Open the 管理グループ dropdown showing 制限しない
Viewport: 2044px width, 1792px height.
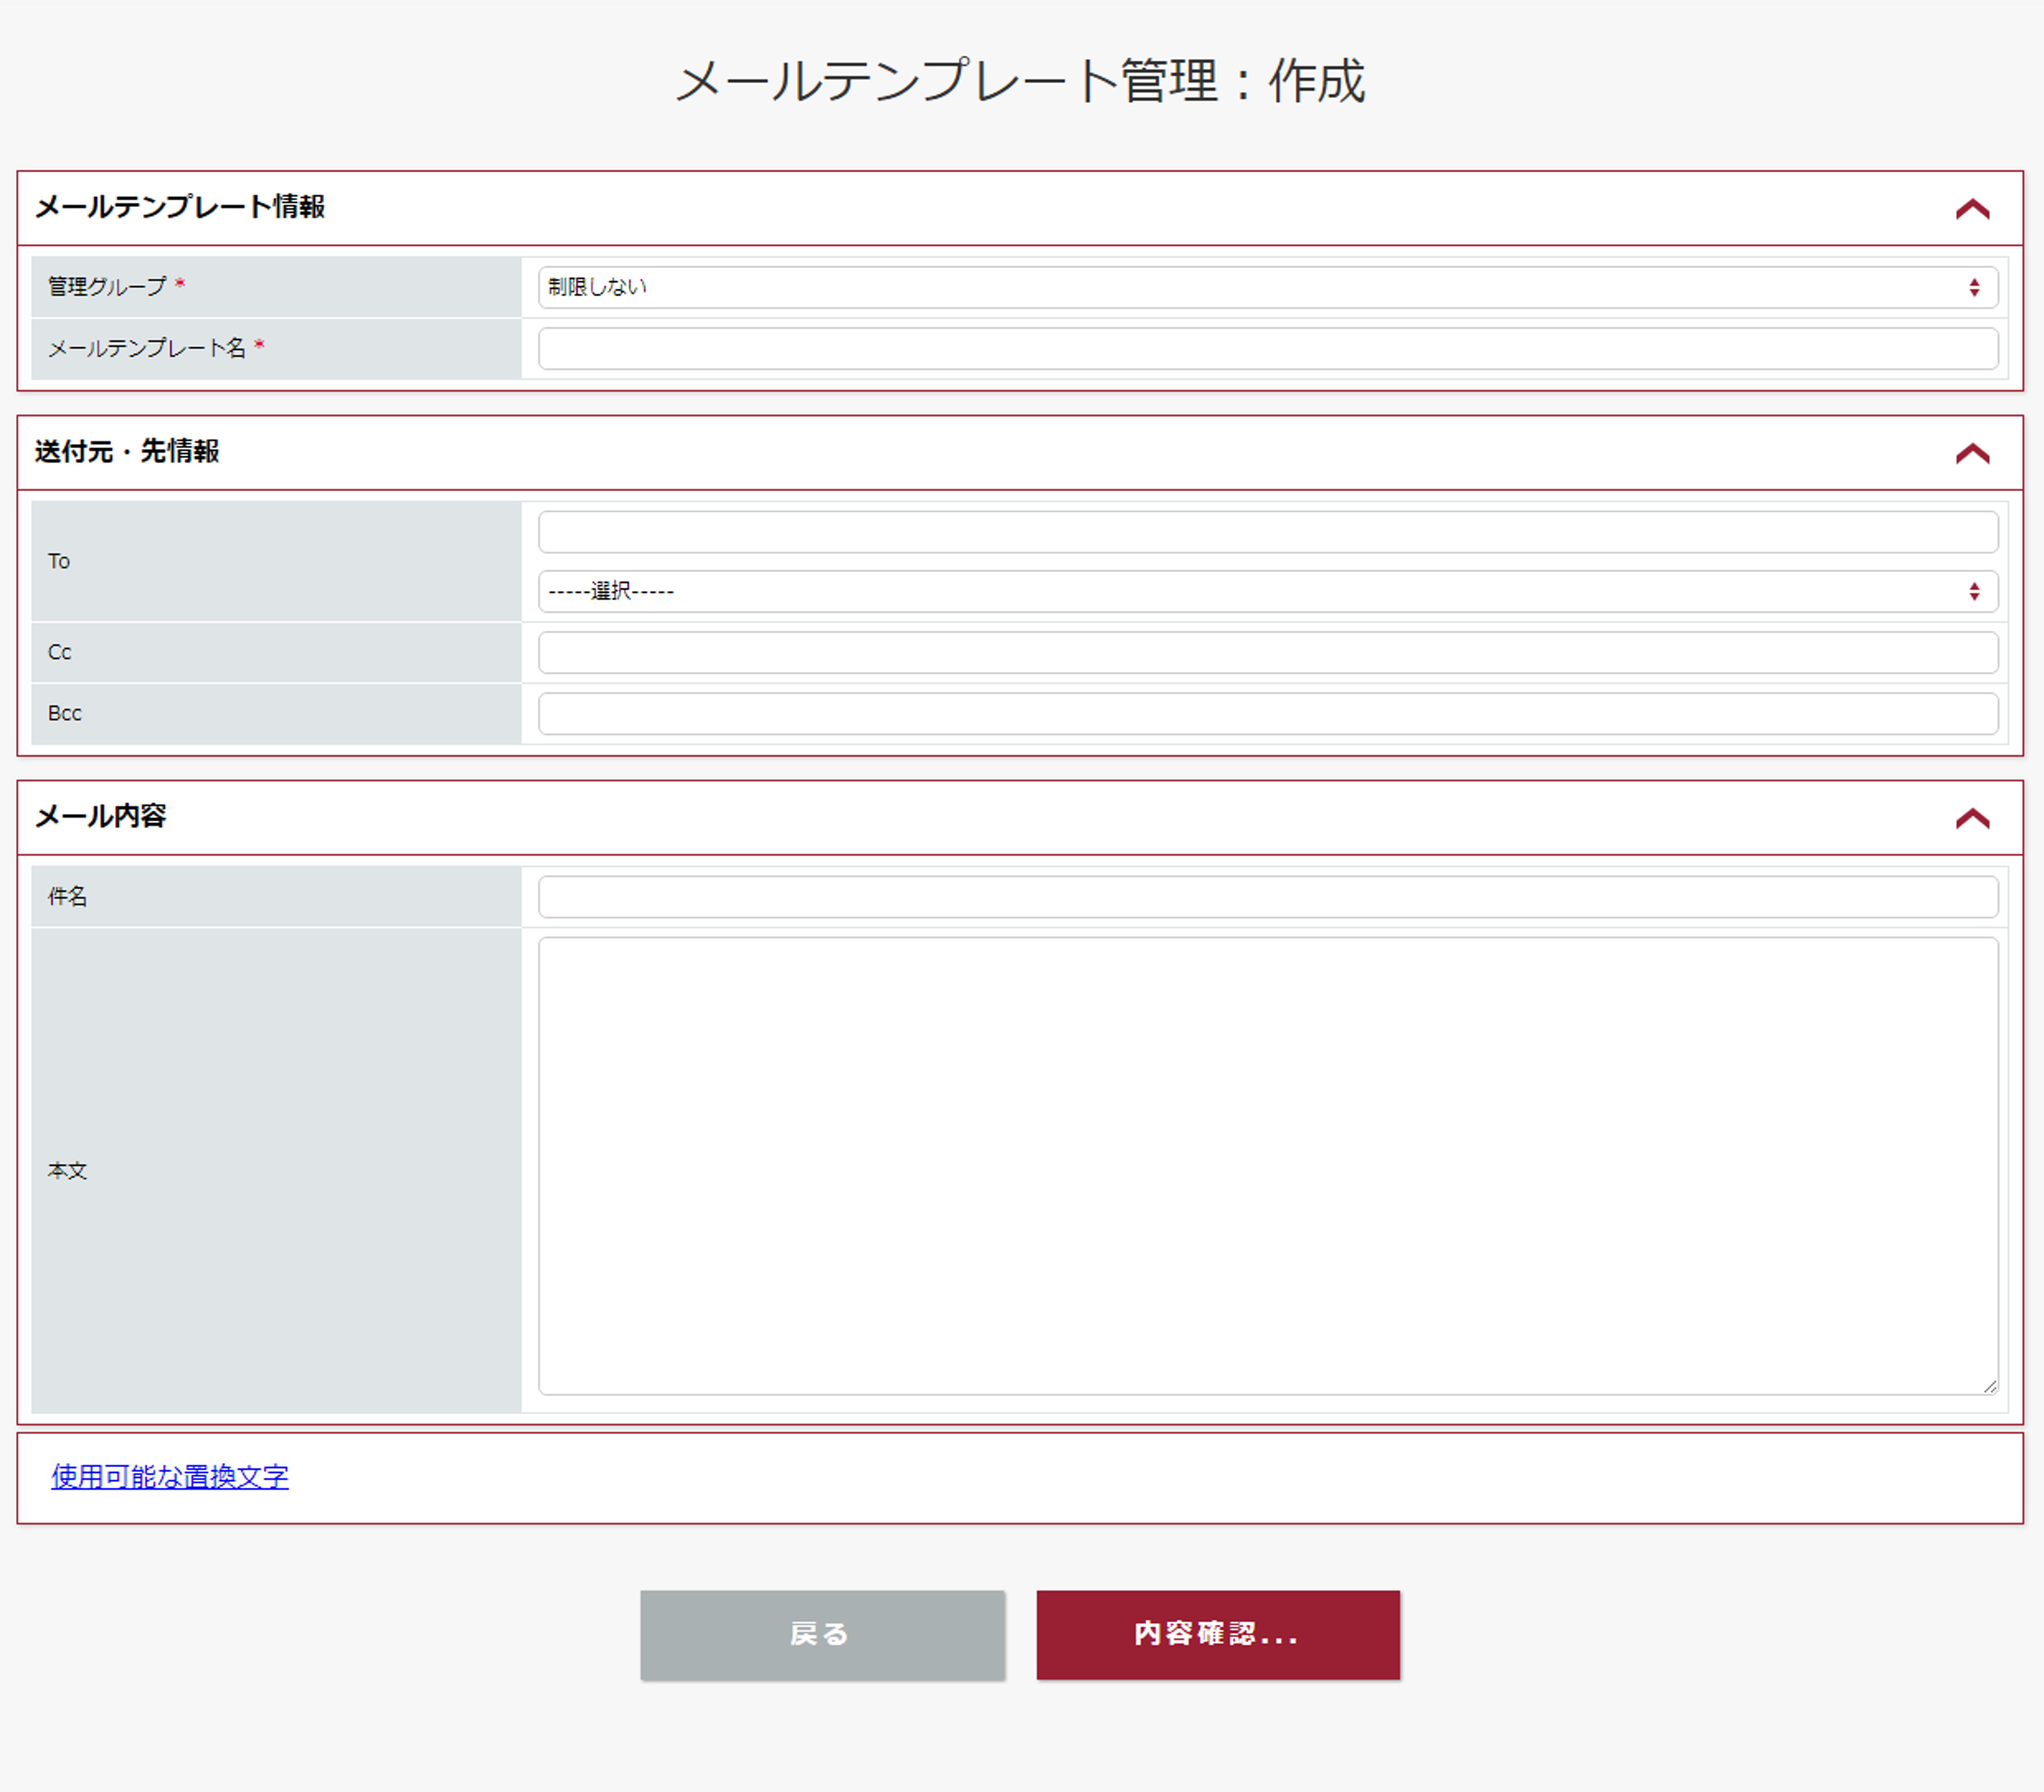(x=1268, y=288)
